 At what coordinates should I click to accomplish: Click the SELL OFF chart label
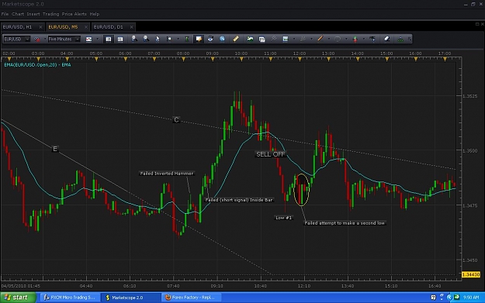click(x=270, y=154)
